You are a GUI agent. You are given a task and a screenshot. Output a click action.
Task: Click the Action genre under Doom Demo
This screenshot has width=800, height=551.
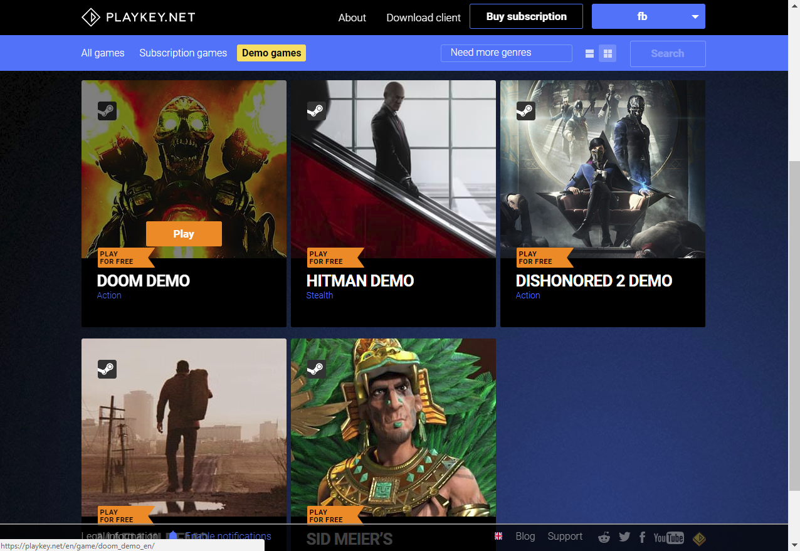click(109, 295)
